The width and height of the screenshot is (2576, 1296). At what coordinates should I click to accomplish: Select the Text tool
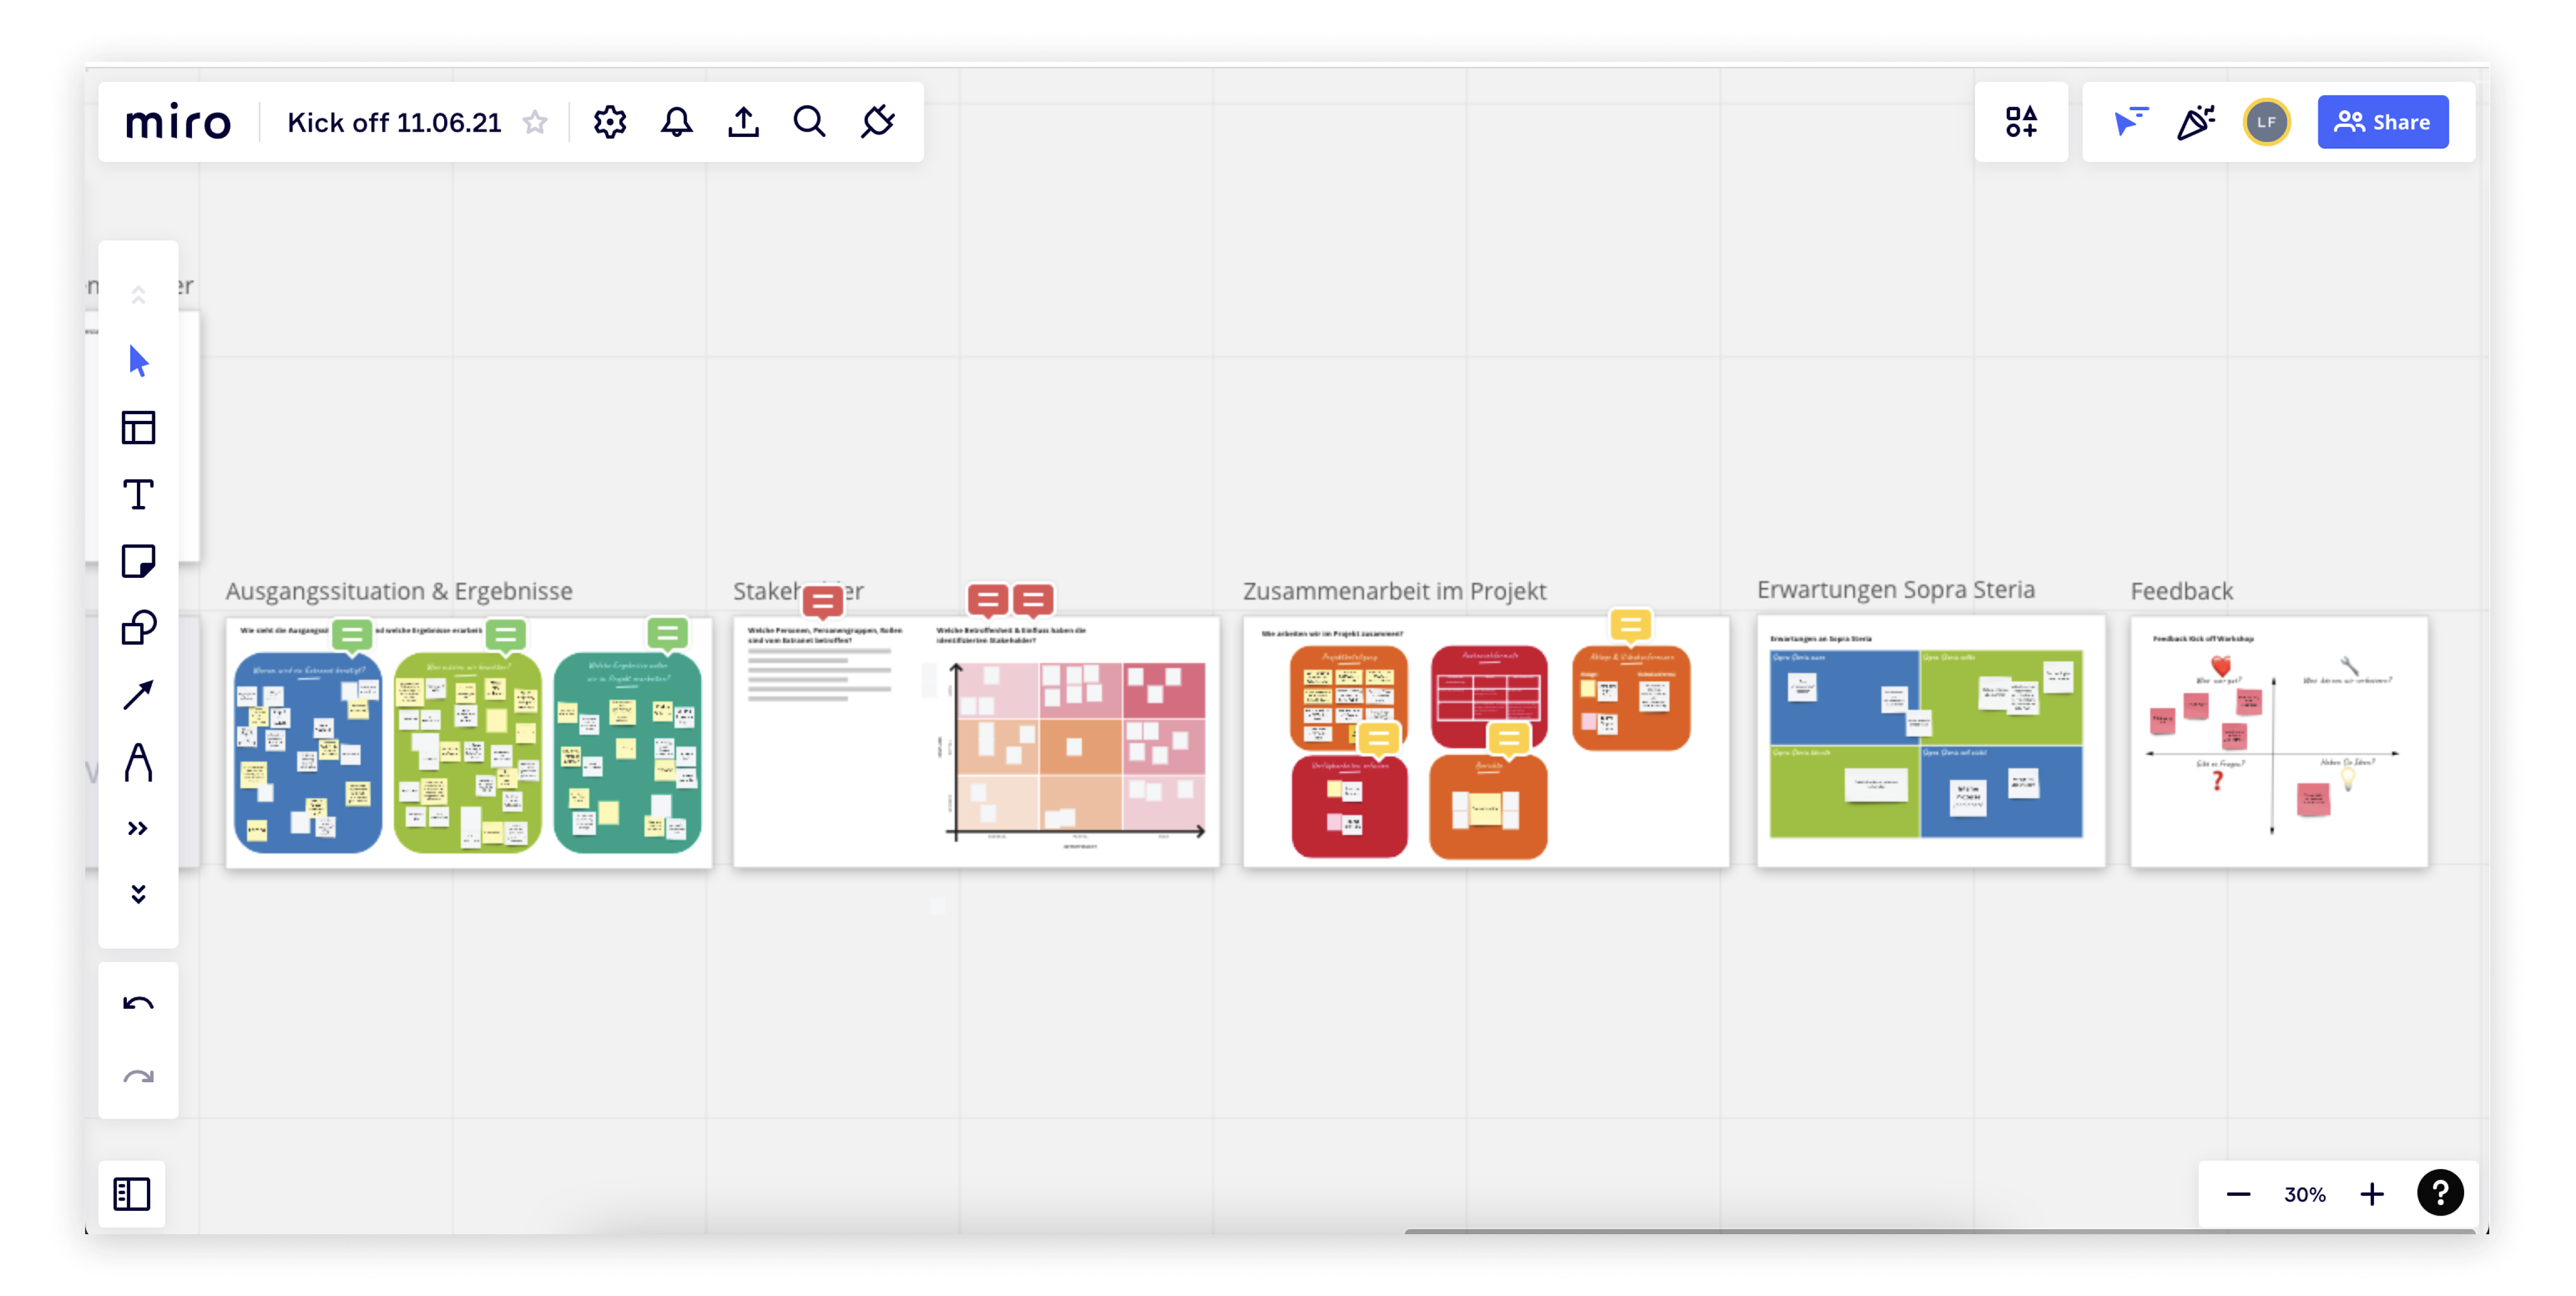138,495
